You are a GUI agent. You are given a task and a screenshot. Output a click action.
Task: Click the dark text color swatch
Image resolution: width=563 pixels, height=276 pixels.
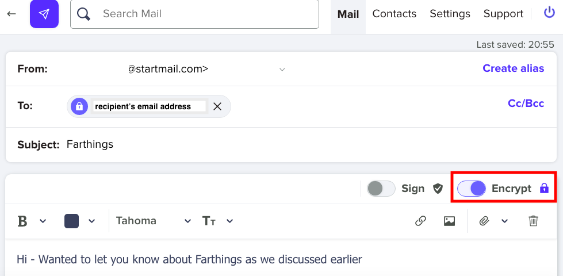click(71, 221)
